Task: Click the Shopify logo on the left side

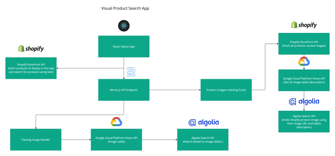Action: tap(31, 48)
